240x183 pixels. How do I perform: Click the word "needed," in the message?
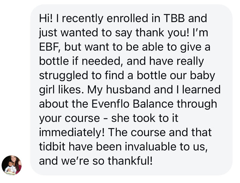(102, 61)
